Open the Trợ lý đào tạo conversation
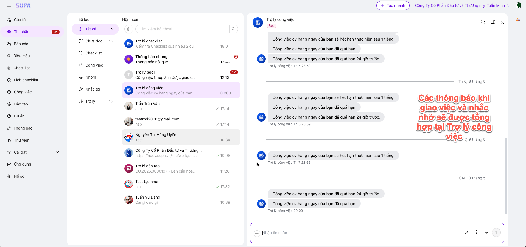 coord(181,168)
